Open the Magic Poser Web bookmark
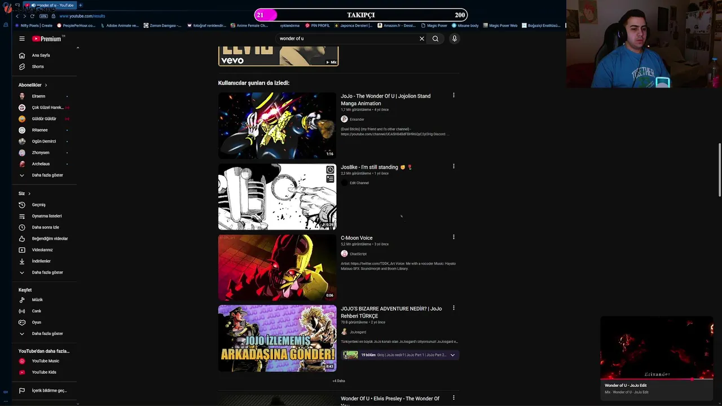The width and height of the screenshot is (722, 406). [x=500, y=25]
